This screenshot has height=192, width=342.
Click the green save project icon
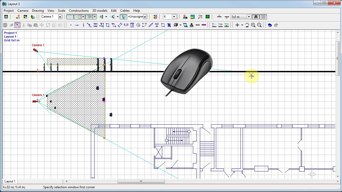(x=6, y=17)
